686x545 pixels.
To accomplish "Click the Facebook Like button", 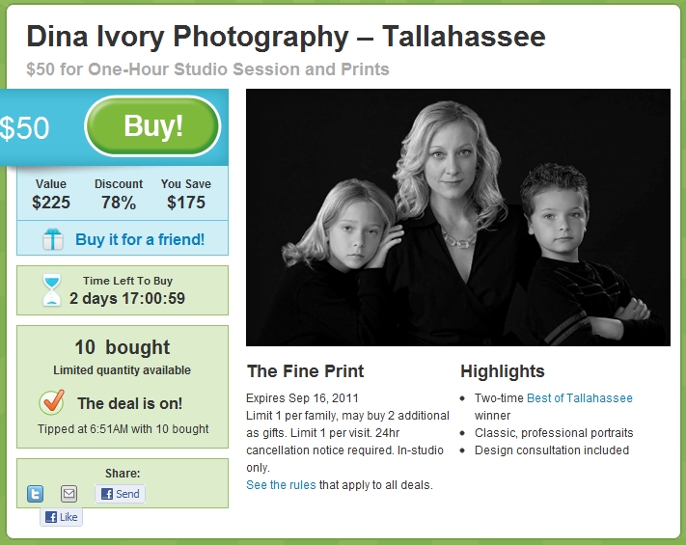I will click(61, 517).
